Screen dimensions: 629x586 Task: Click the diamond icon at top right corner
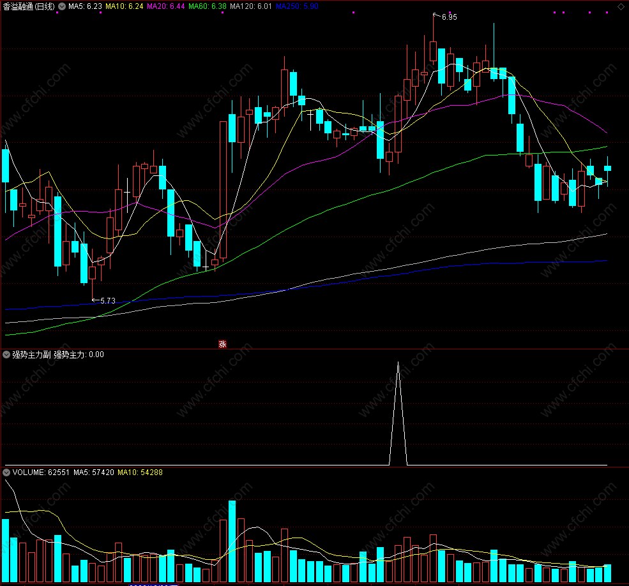coord(621,7)
